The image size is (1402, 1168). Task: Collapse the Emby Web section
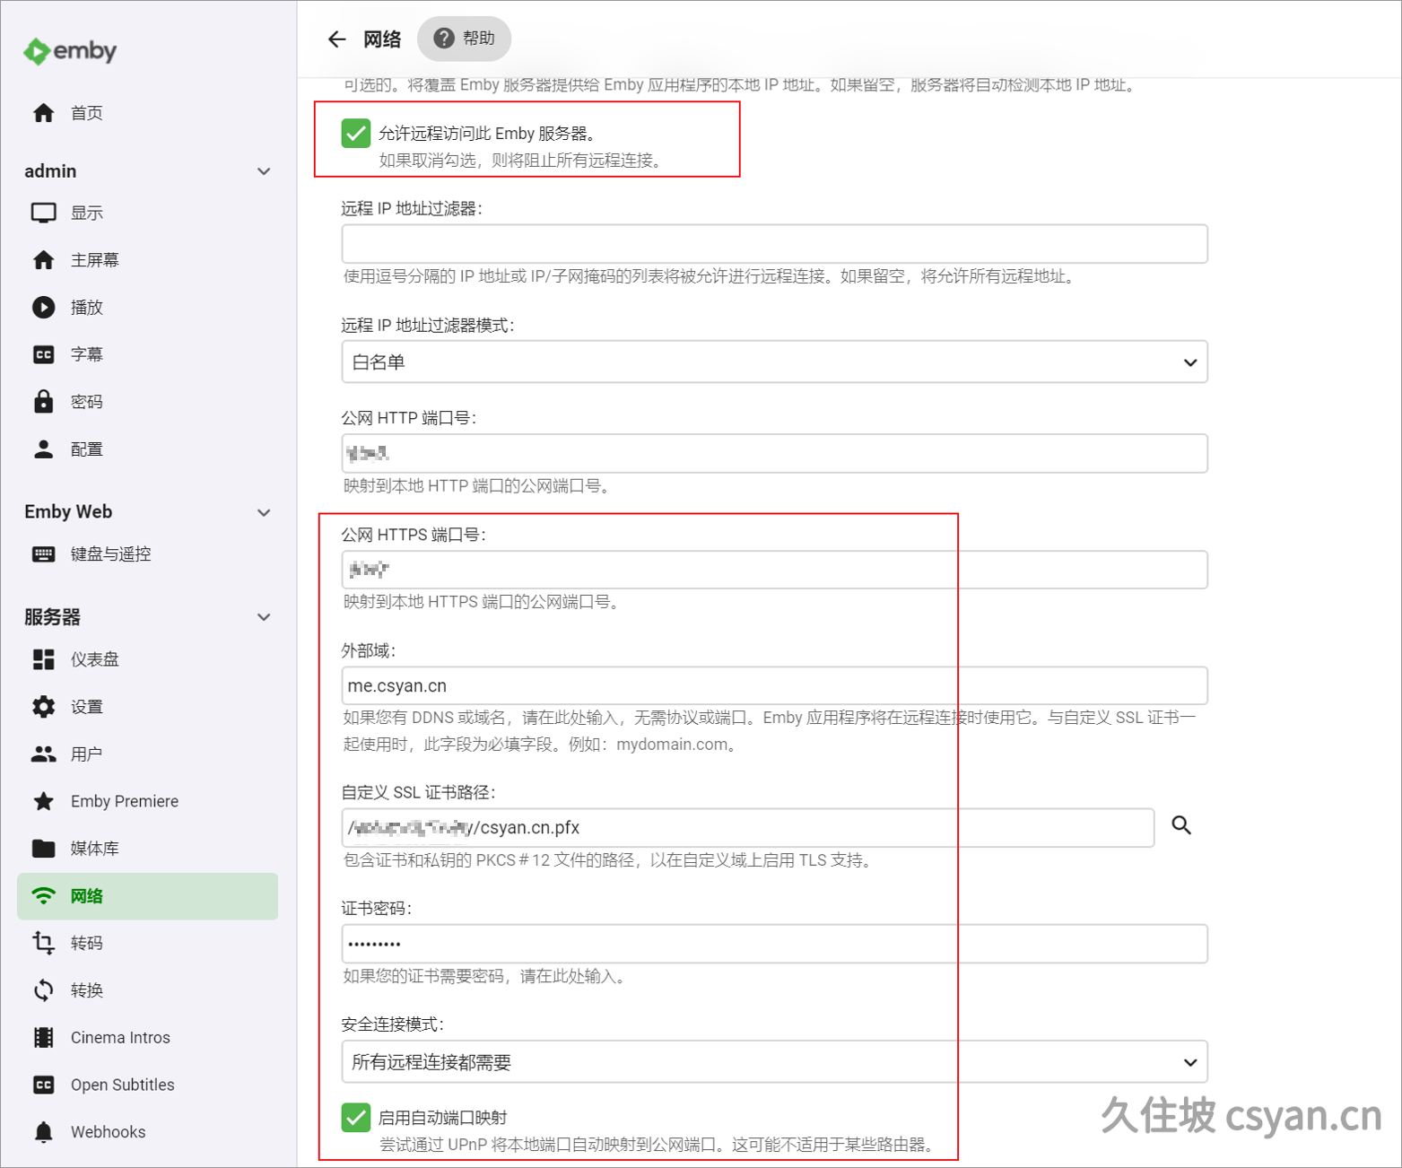(x=264, y=513)
